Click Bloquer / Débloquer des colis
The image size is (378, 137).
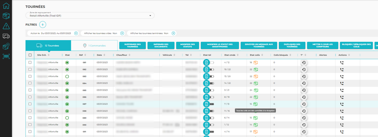tap(356, 45)
